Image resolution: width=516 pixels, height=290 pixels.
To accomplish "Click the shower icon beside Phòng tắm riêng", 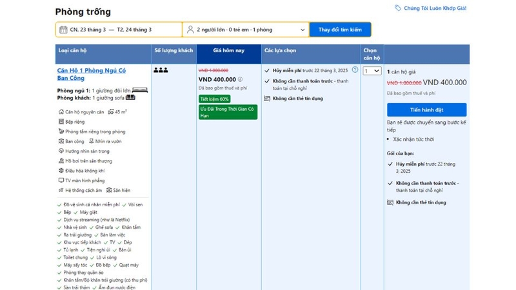I will 61,131.
